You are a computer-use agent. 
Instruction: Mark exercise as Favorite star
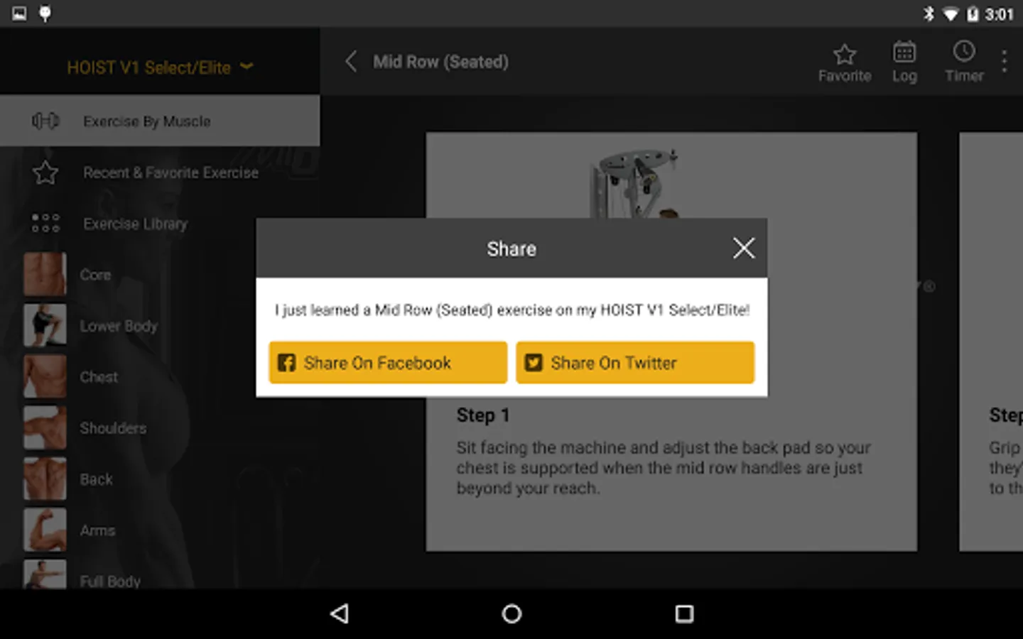[x=845, y=62]
